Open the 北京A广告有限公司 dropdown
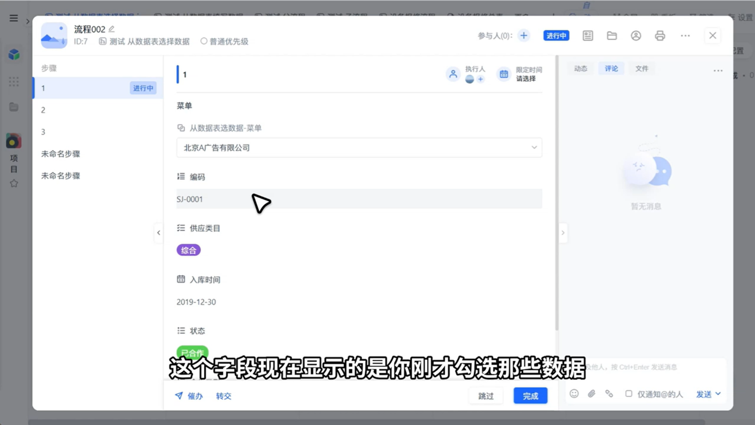Viewport: 755px width, 425px height. point(359,148)
